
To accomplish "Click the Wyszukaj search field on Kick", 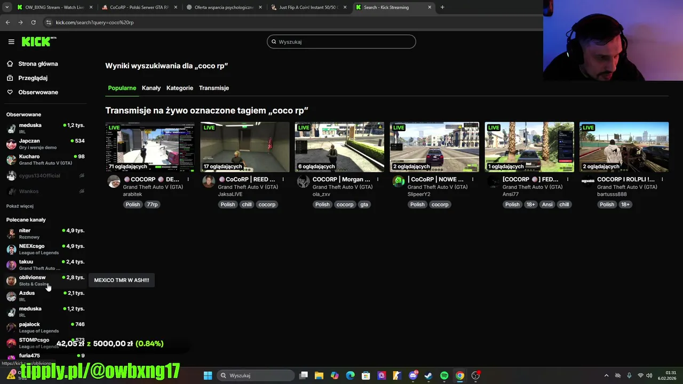I will [341, 42].
